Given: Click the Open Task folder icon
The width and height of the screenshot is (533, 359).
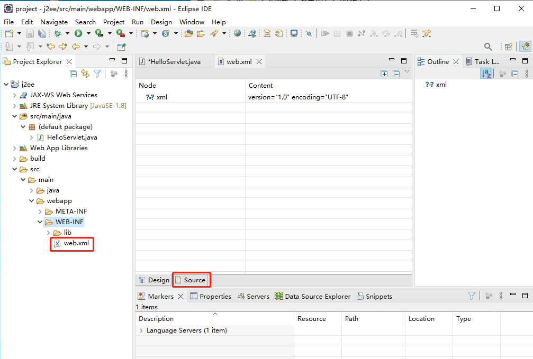Looking at the screenshot, I should tap(201, 33).
